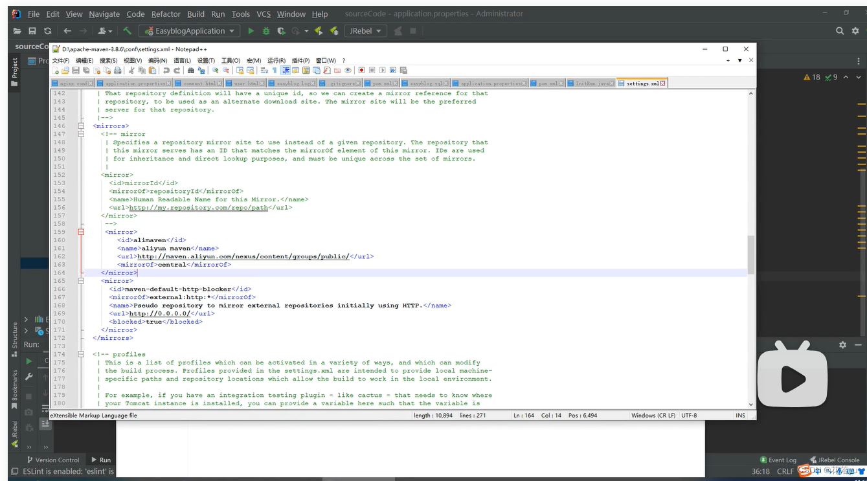This screenshot has height=481, width=867.
Task: Open the JRebel dropdown in IntelliJ toolbar
Action: pyautogui.click(x=366, y=30)
